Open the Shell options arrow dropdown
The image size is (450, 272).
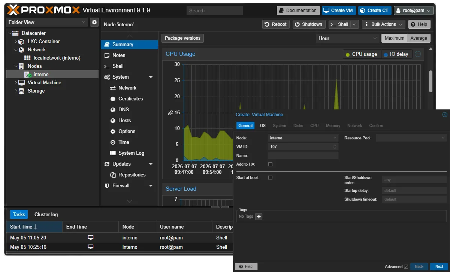click(x=354, y=24)
